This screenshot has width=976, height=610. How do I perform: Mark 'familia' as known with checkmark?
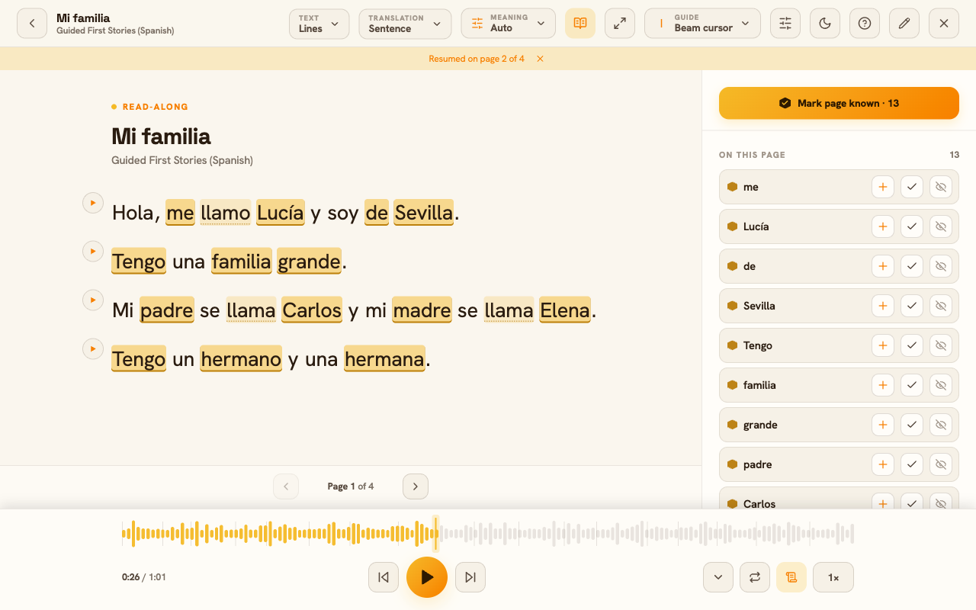[x=912, y=385]
